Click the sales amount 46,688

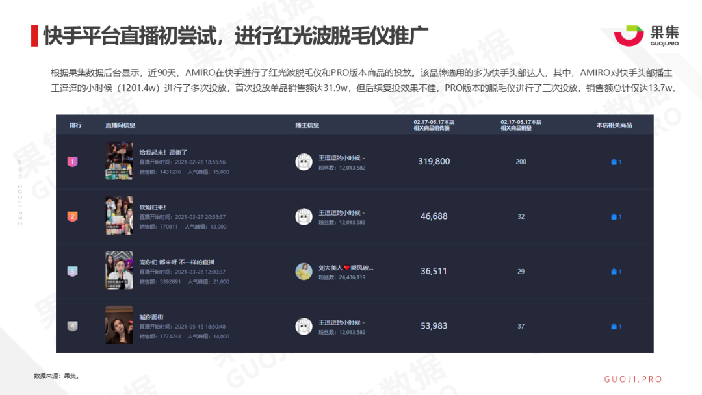[434, 216]
